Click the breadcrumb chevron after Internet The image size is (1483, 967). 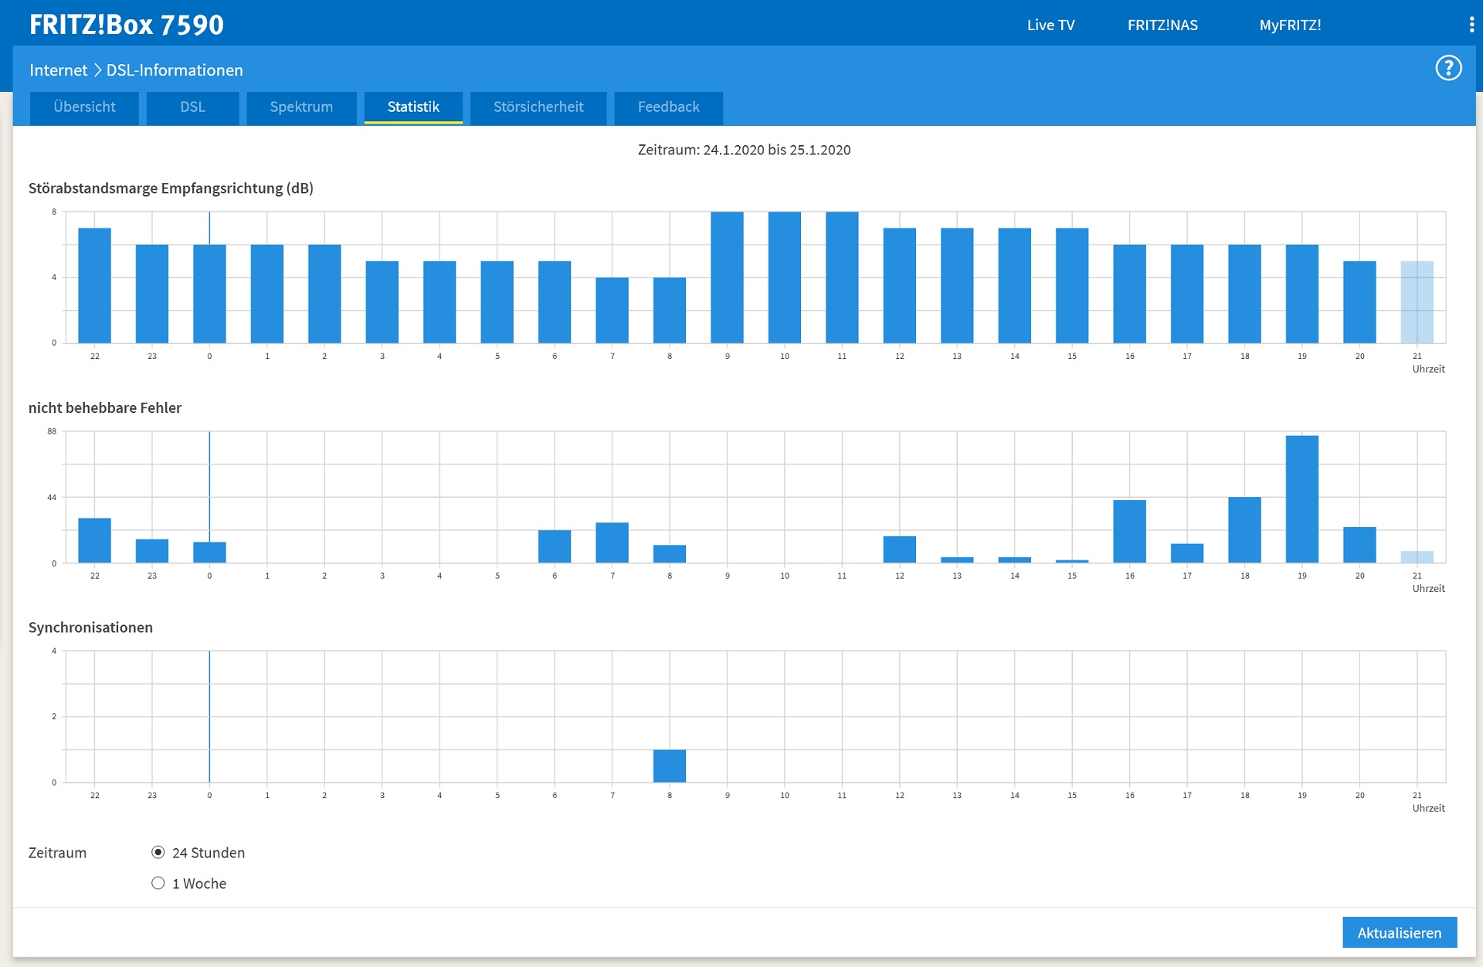[x=97, y=70]
